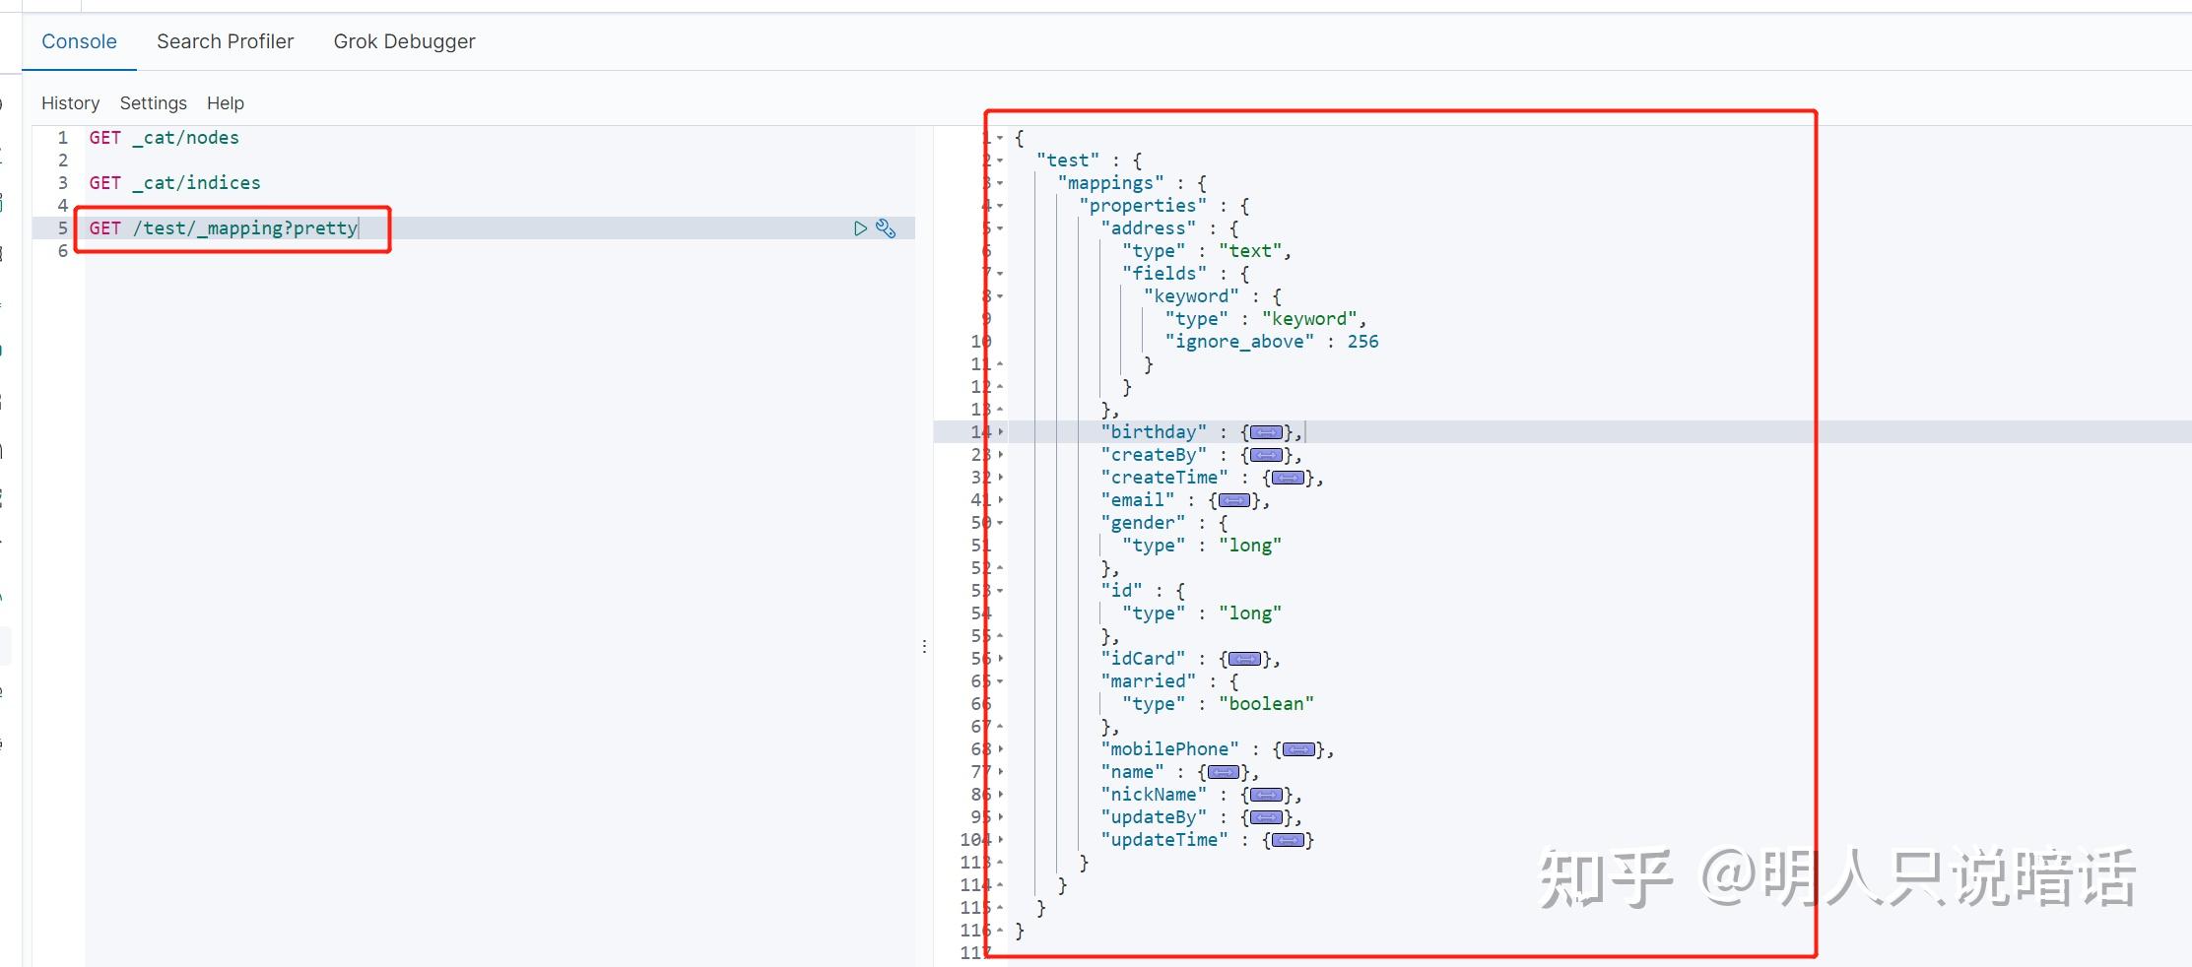Collapse the "mappings" object via gutter arrow
Screen dimensions: 2192x967
[1000, 183]
